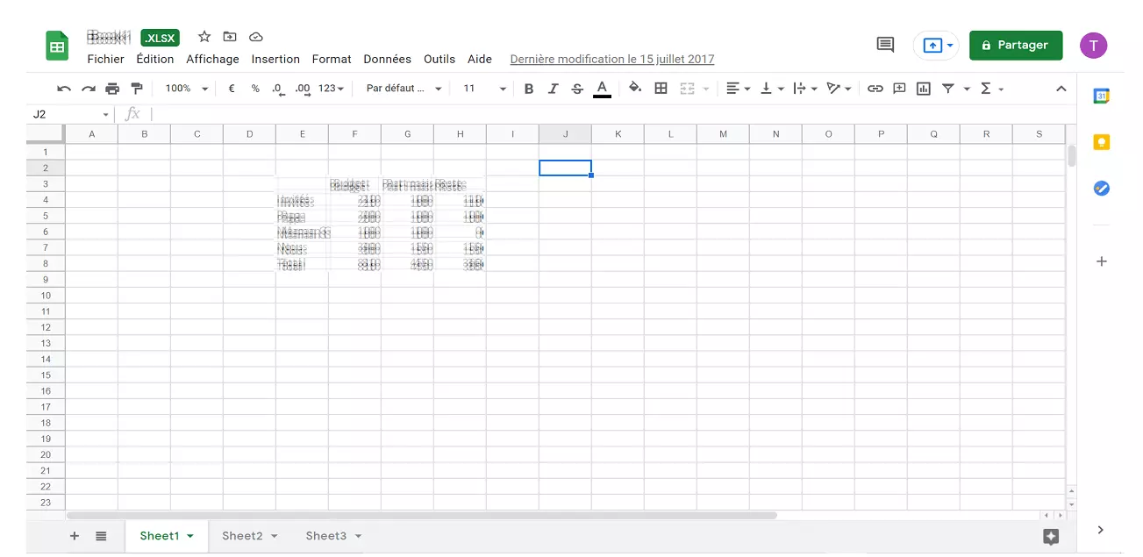Open the borders tool
This screenshot has width=1143, height=557.
point(661,89)
